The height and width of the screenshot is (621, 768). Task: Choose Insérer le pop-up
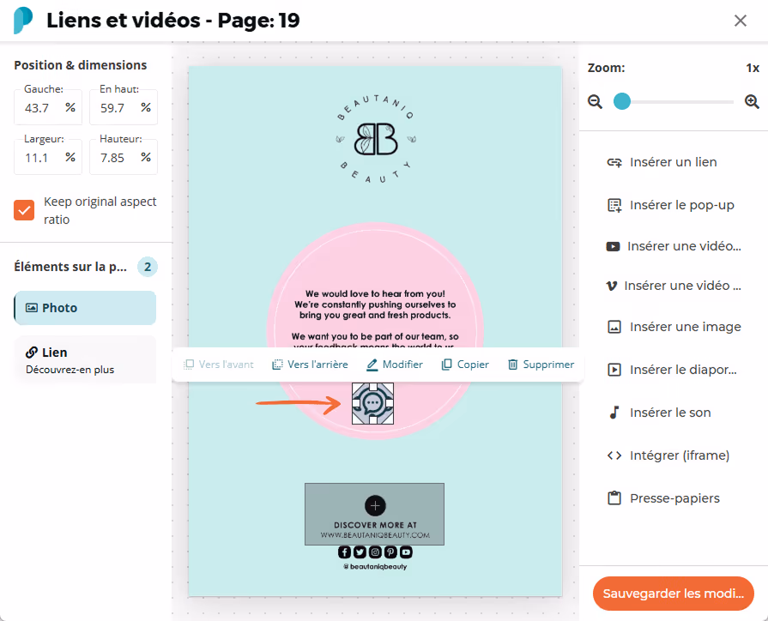671,205
